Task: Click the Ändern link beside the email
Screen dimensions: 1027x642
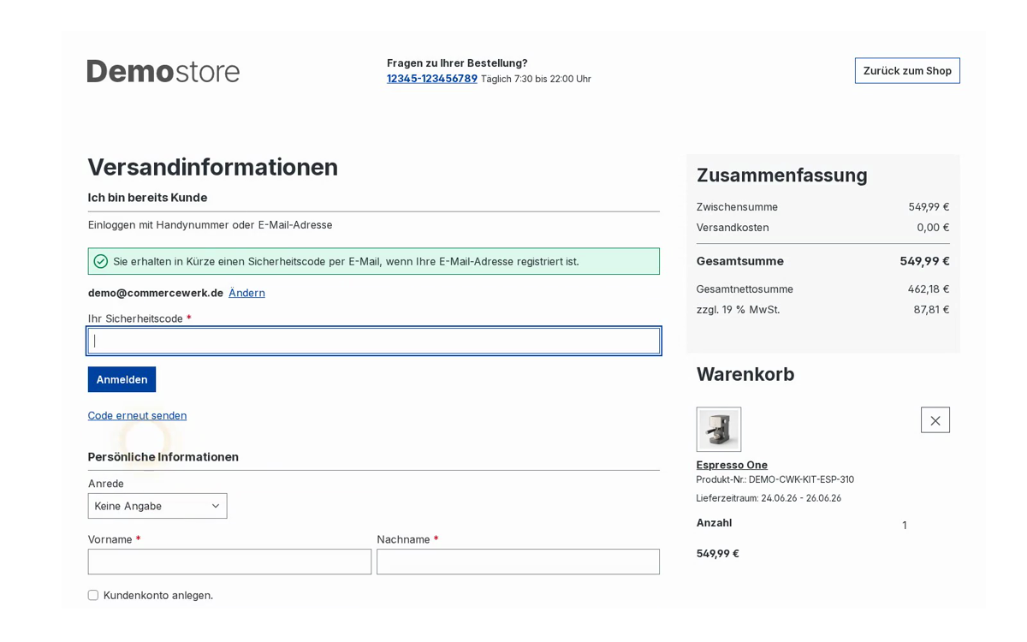Action: (x=246, y=293)
